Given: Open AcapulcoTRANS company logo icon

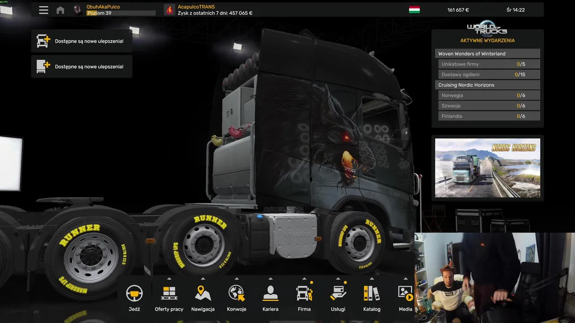Looking at the screenshot, I should point(169,10).
